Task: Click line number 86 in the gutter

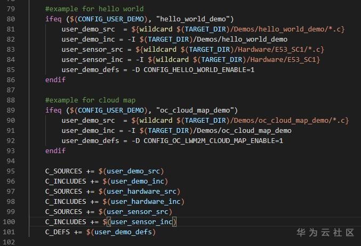Action: 11,80
